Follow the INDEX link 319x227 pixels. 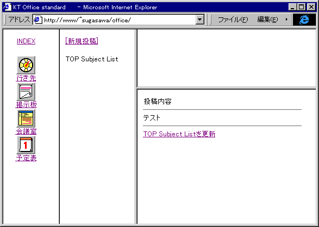[26, 41]
